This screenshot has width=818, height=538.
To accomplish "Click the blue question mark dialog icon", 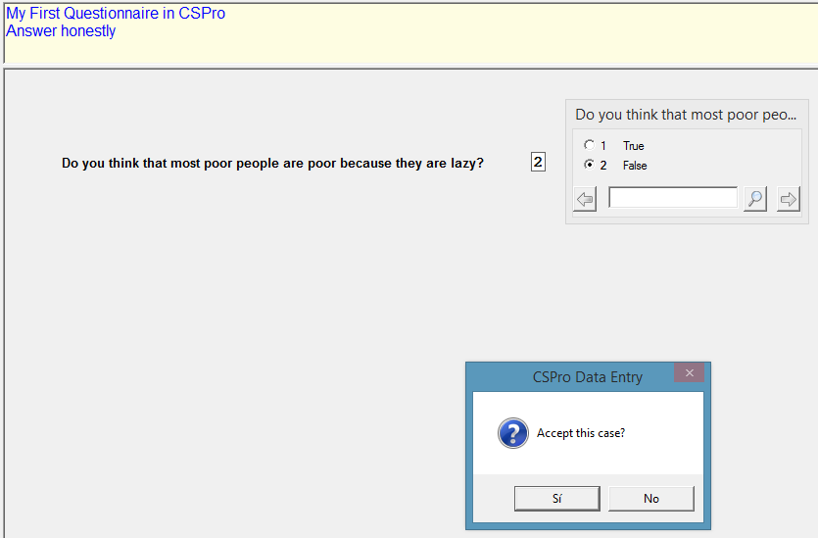I will [x=512, y=433].
